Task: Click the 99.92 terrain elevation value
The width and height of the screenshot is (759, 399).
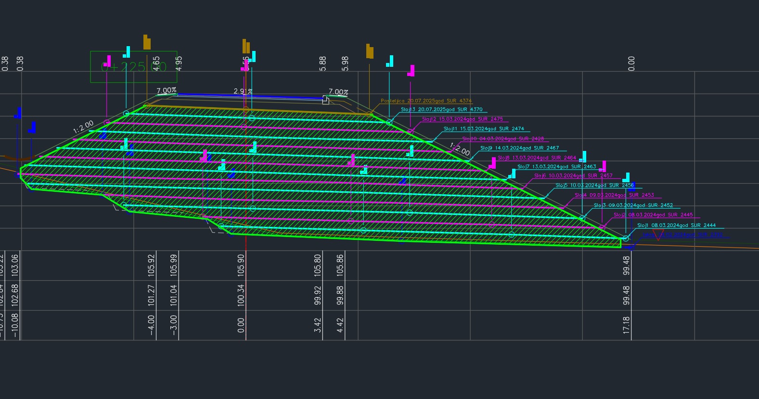Action: pyautogui.click(x=318, y=295)
